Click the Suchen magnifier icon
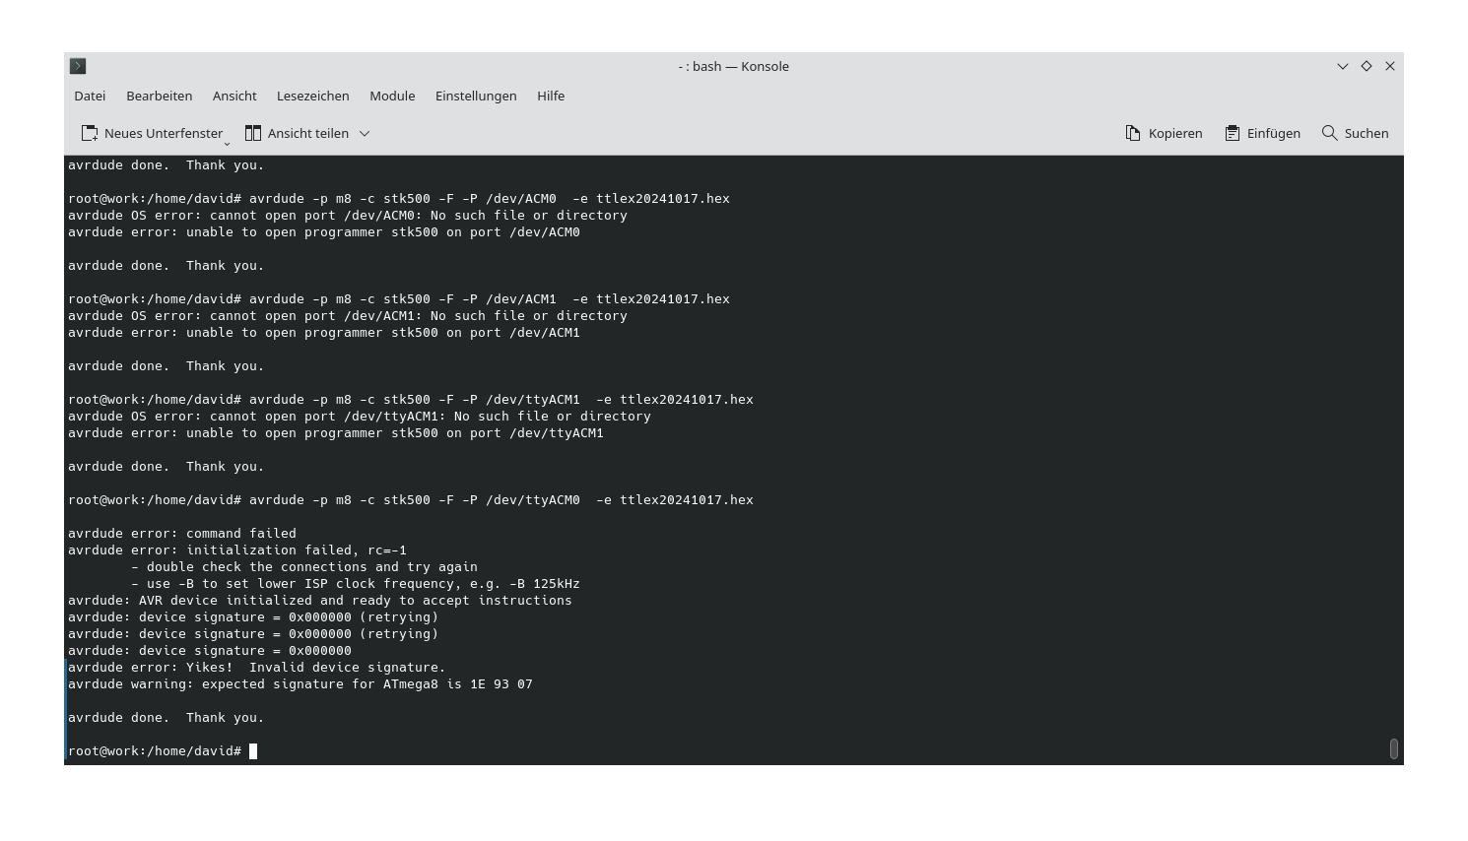1468x841 pixels. pyautogui.click(x=1329, y=132)
